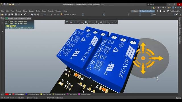This screenshot has width=182, height=102.
Task: Expand the orange layer tool dropdown in top-right toolbar
Action: pos(171,8)
